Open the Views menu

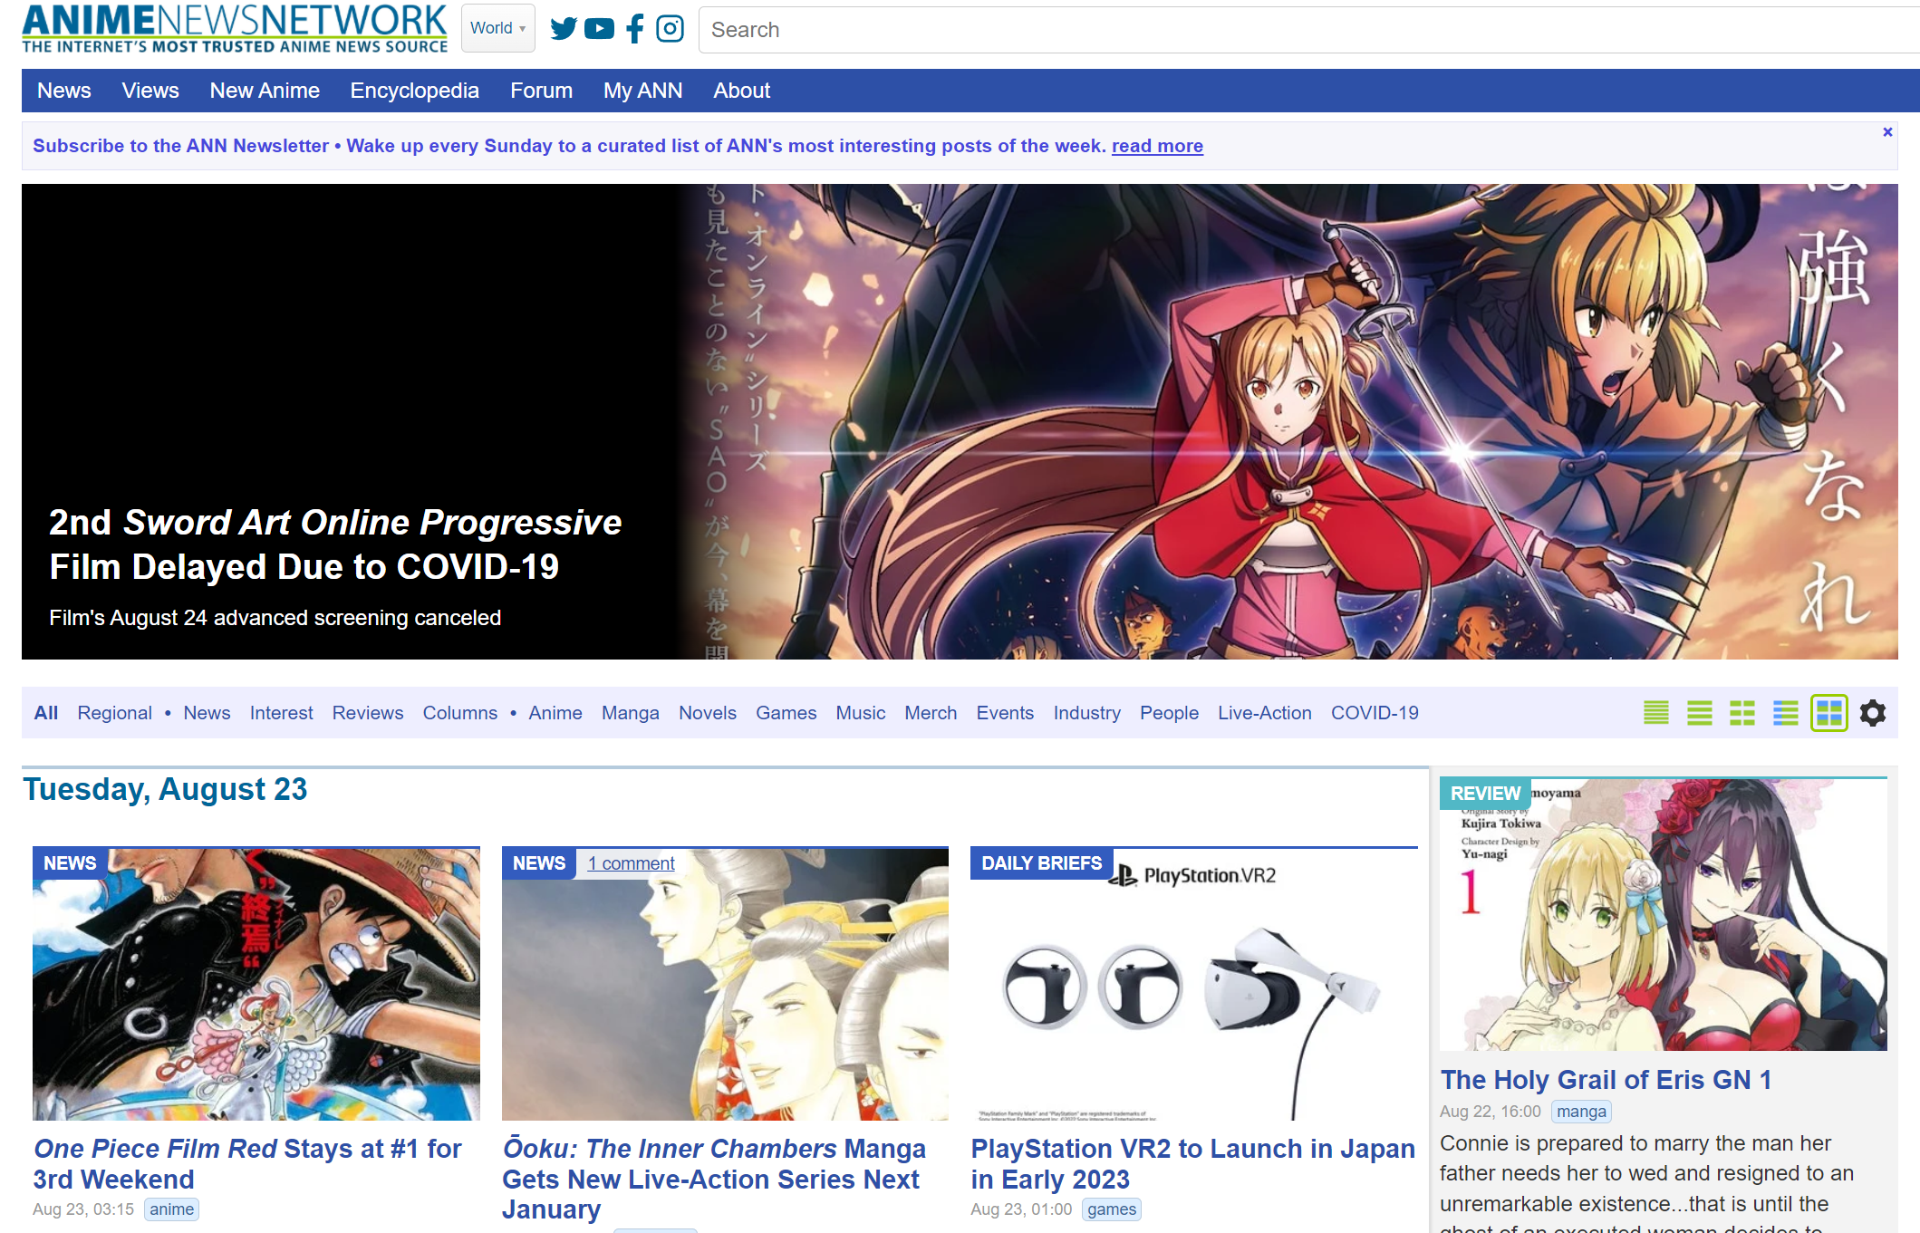150,91
